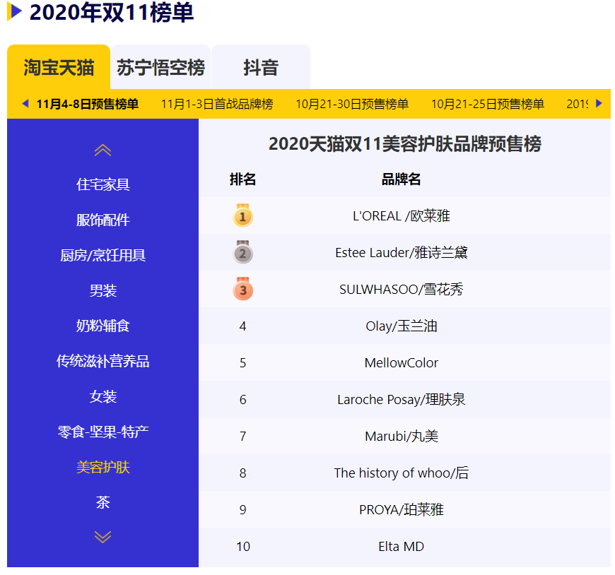The width and height of the screenshot is (615, 575).
Task: Open 零食-坚果-特产 category
Action: point(103,432)
